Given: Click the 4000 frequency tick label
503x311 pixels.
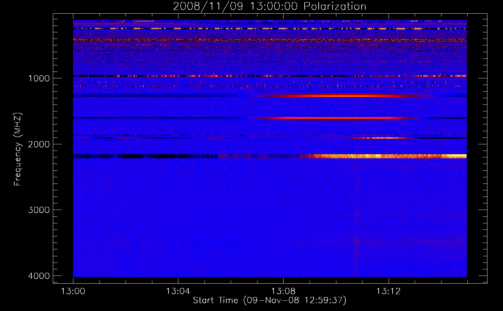Looking at the screenshot, I should tap(39, 276).
